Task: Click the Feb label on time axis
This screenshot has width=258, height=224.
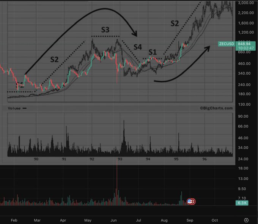Action: coord(14,220)
